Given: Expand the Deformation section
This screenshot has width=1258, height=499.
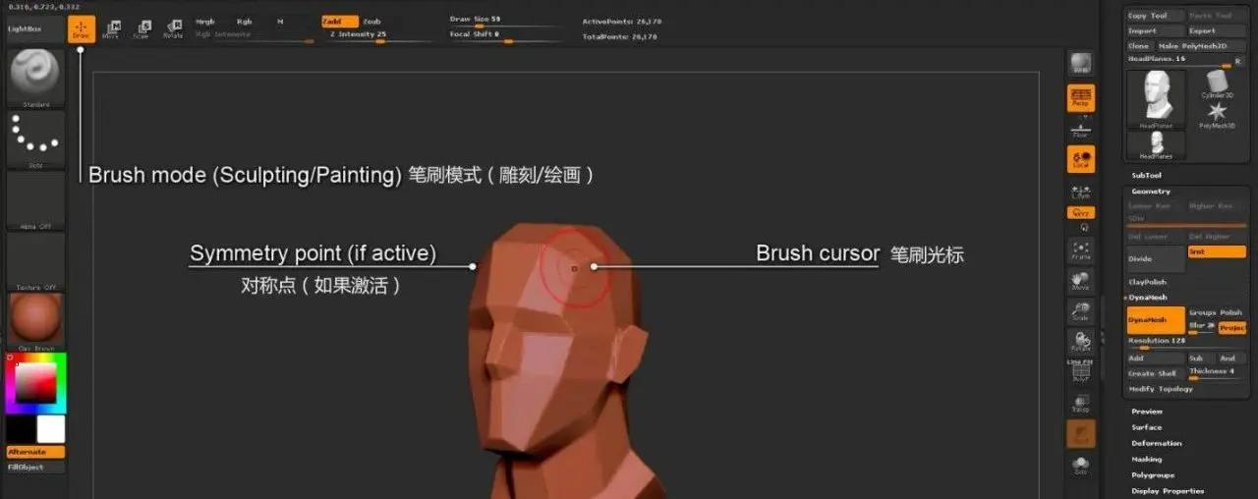Looking at the screenshot, I should pos(1156,443).
